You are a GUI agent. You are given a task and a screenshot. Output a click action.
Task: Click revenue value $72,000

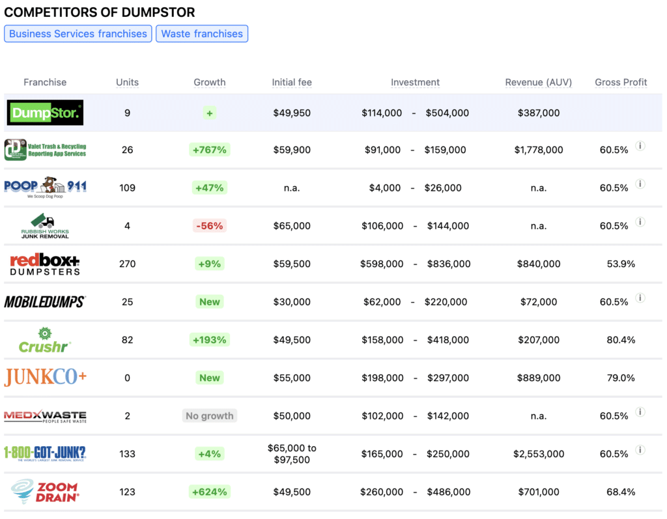[x=539, y=302]
